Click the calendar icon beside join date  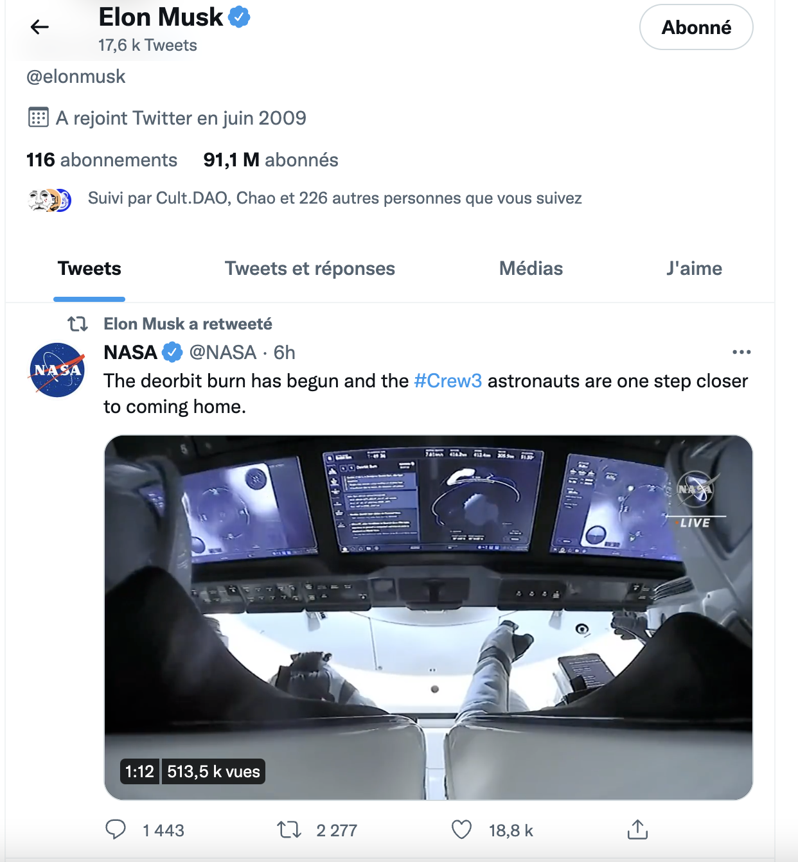(x=39, y=118)
